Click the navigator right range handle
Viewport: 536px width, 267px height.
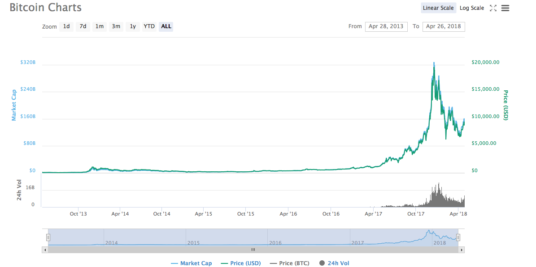pyautogui.click(x=458, y=237)
